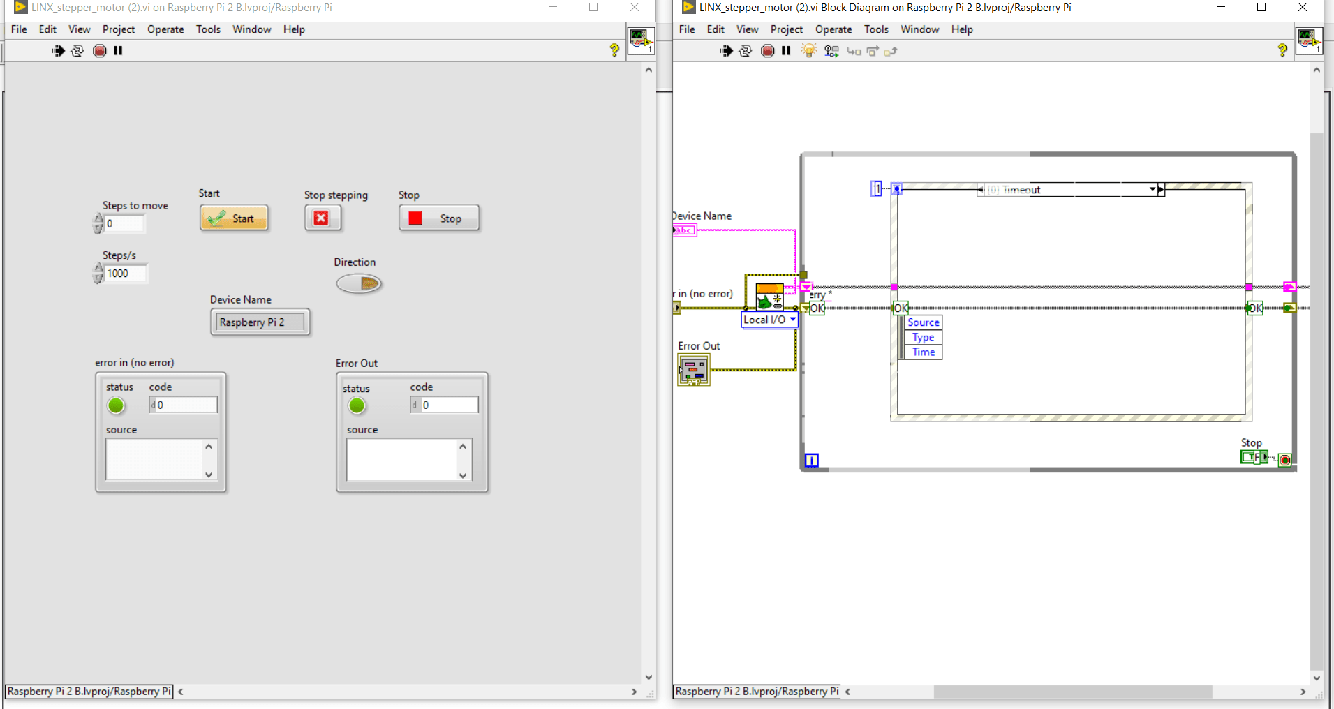Screen dimensions: 1334x709
Task: Open the Local I/O channel dropdown
Action: tap(791, 319)
